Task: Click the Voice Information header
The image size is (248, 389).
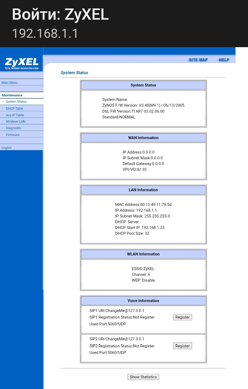Action: coord(143,301)
